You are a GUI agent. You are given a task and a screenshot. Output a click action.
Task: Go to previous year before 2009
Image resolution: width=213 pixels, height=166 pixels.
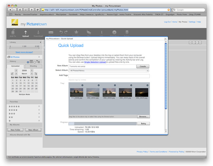click(16, 70)
